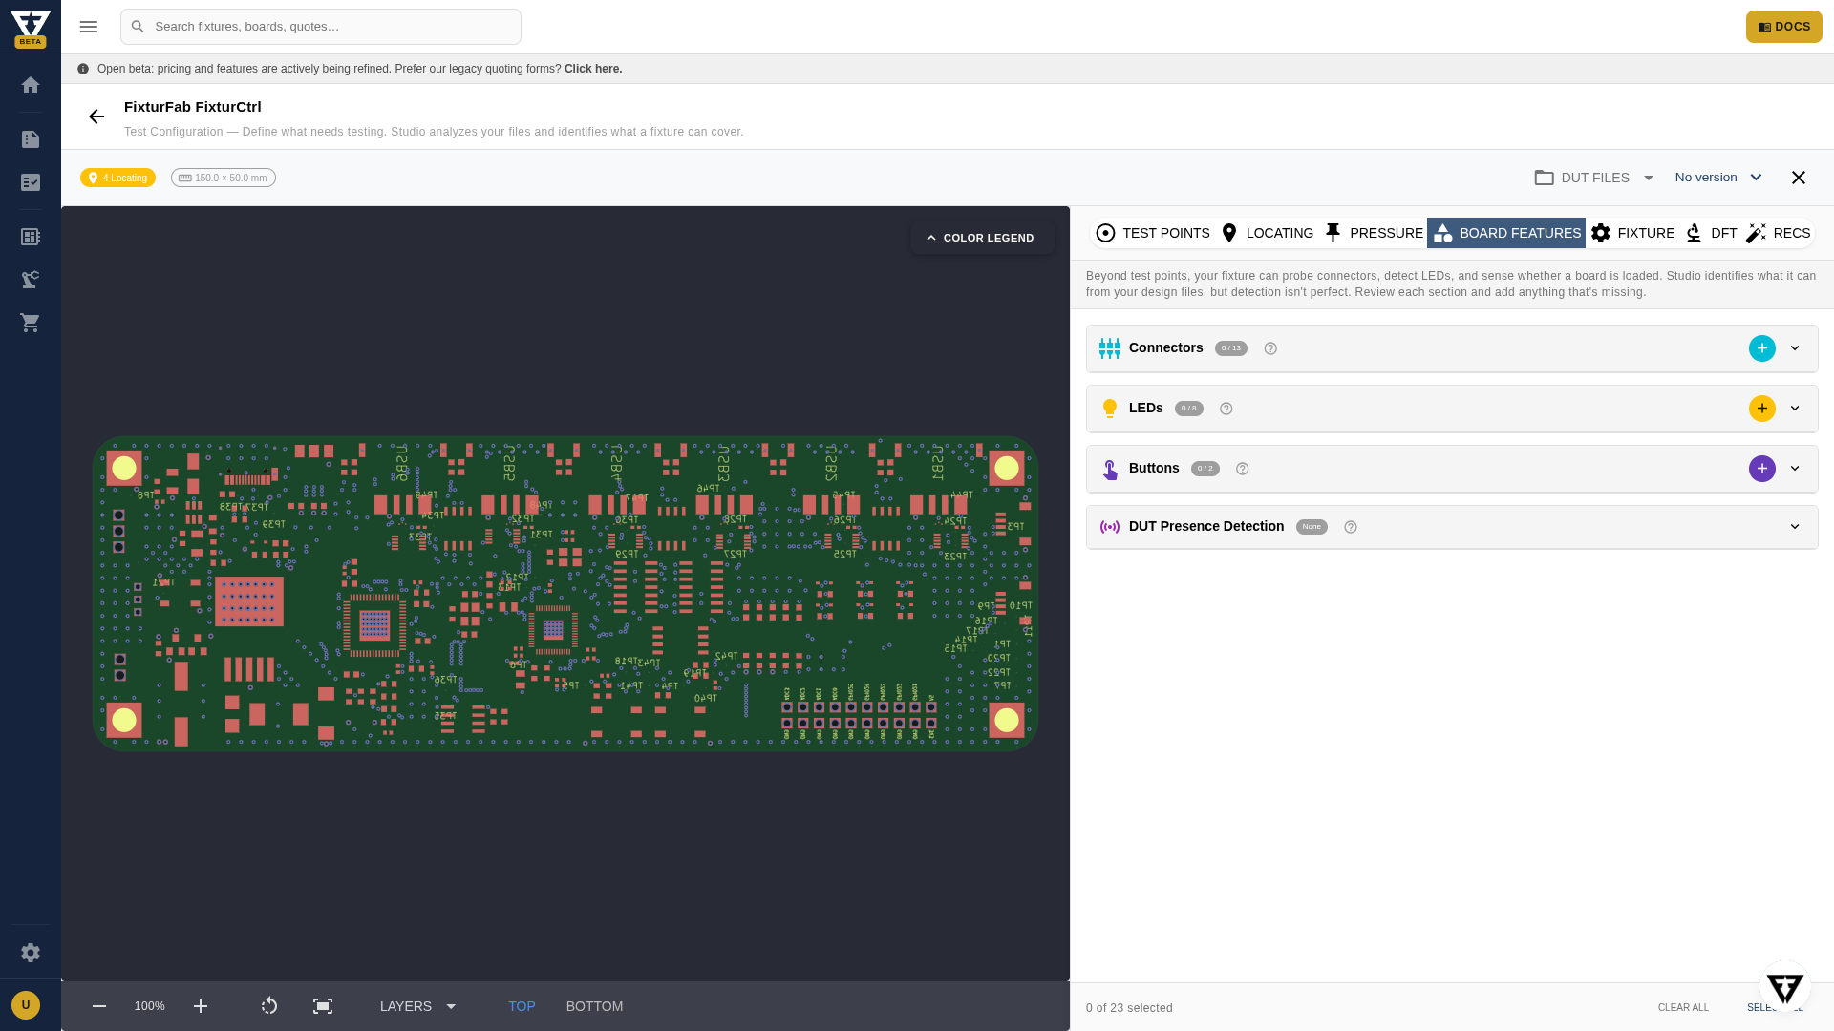Viewport: 1834px width, 1031px height.
Task: Click the FixturFab FixturCtrl title
Action: [192, 107]
